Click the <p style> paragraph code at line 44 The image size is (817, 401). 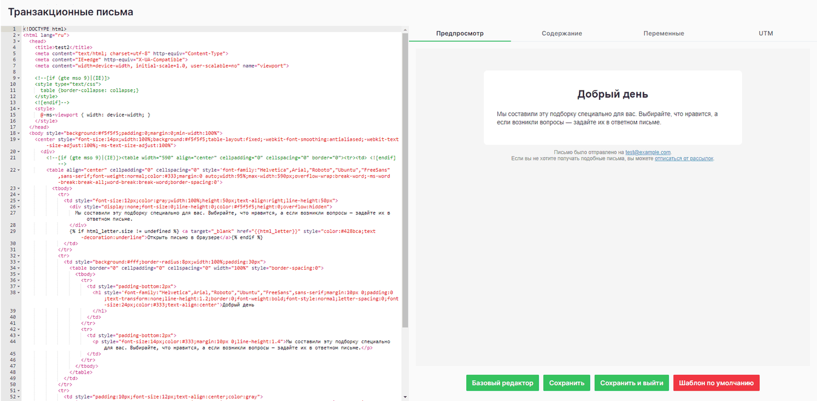click(242, 344)
